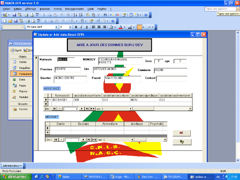Expand the Administrateur dropdown
This screenshot has height=180, width=240.
click(x=21, y=165)
